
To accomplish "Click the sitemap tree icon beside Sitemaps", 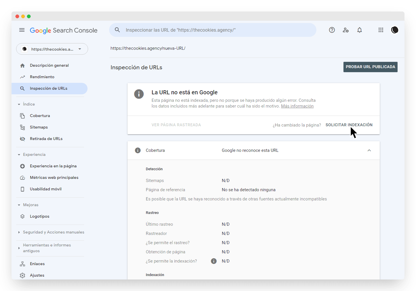I will (22, 127).
